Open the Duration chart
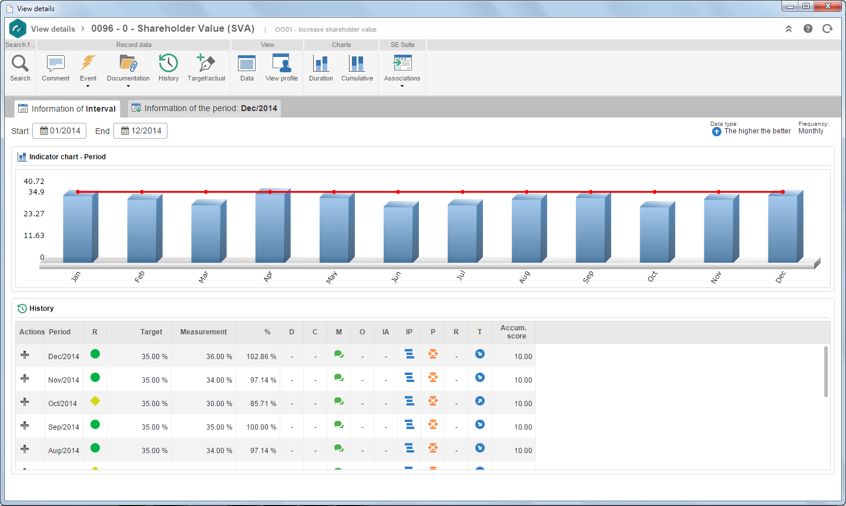 [x=321, y=63]
